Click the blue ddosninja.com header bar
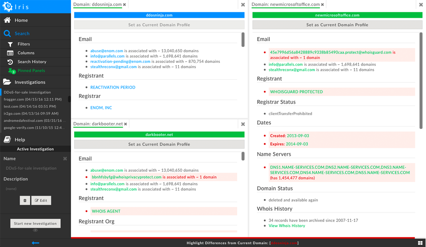Image resolution: width=426 pixels, height=247 pixels. coord(159,15)
